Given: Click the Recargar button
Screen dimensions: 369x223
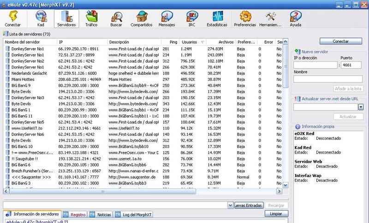Looking at the screenshot, I should pyautogui.click(x=276, y=205).
